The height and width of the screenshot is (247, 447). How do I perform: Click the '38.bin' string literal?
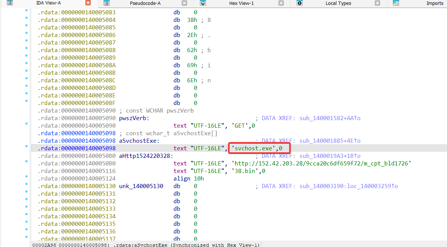pyautogui.click(x=245, y=171)
